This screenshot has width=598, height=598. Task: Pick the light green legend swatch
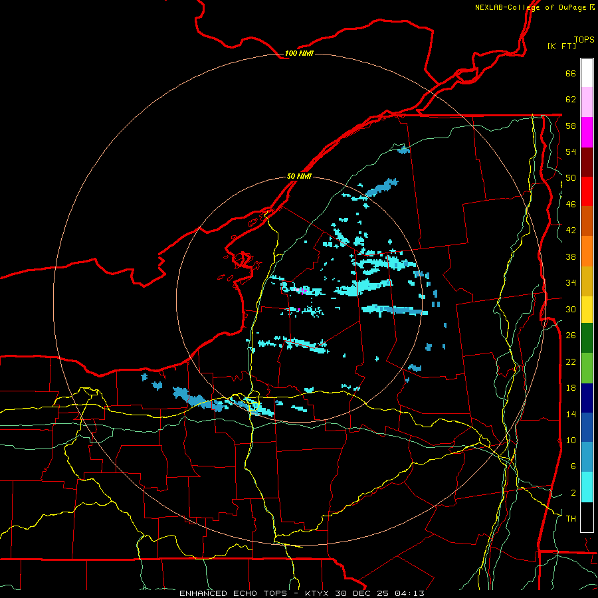(x=587, y=368)
